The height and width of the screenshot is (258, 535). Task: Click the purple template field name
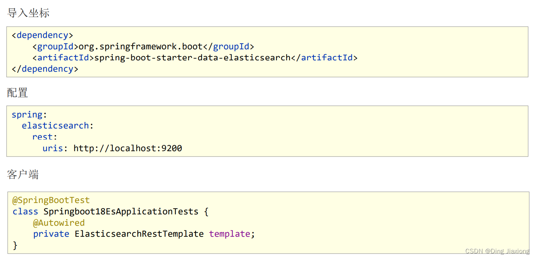tap(230, 234)
